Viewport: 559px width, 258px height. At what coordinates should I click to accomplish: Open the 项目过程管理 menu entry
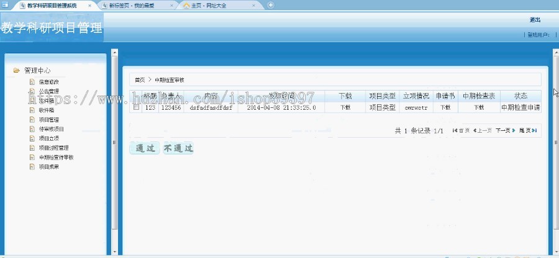coord(53,148)
